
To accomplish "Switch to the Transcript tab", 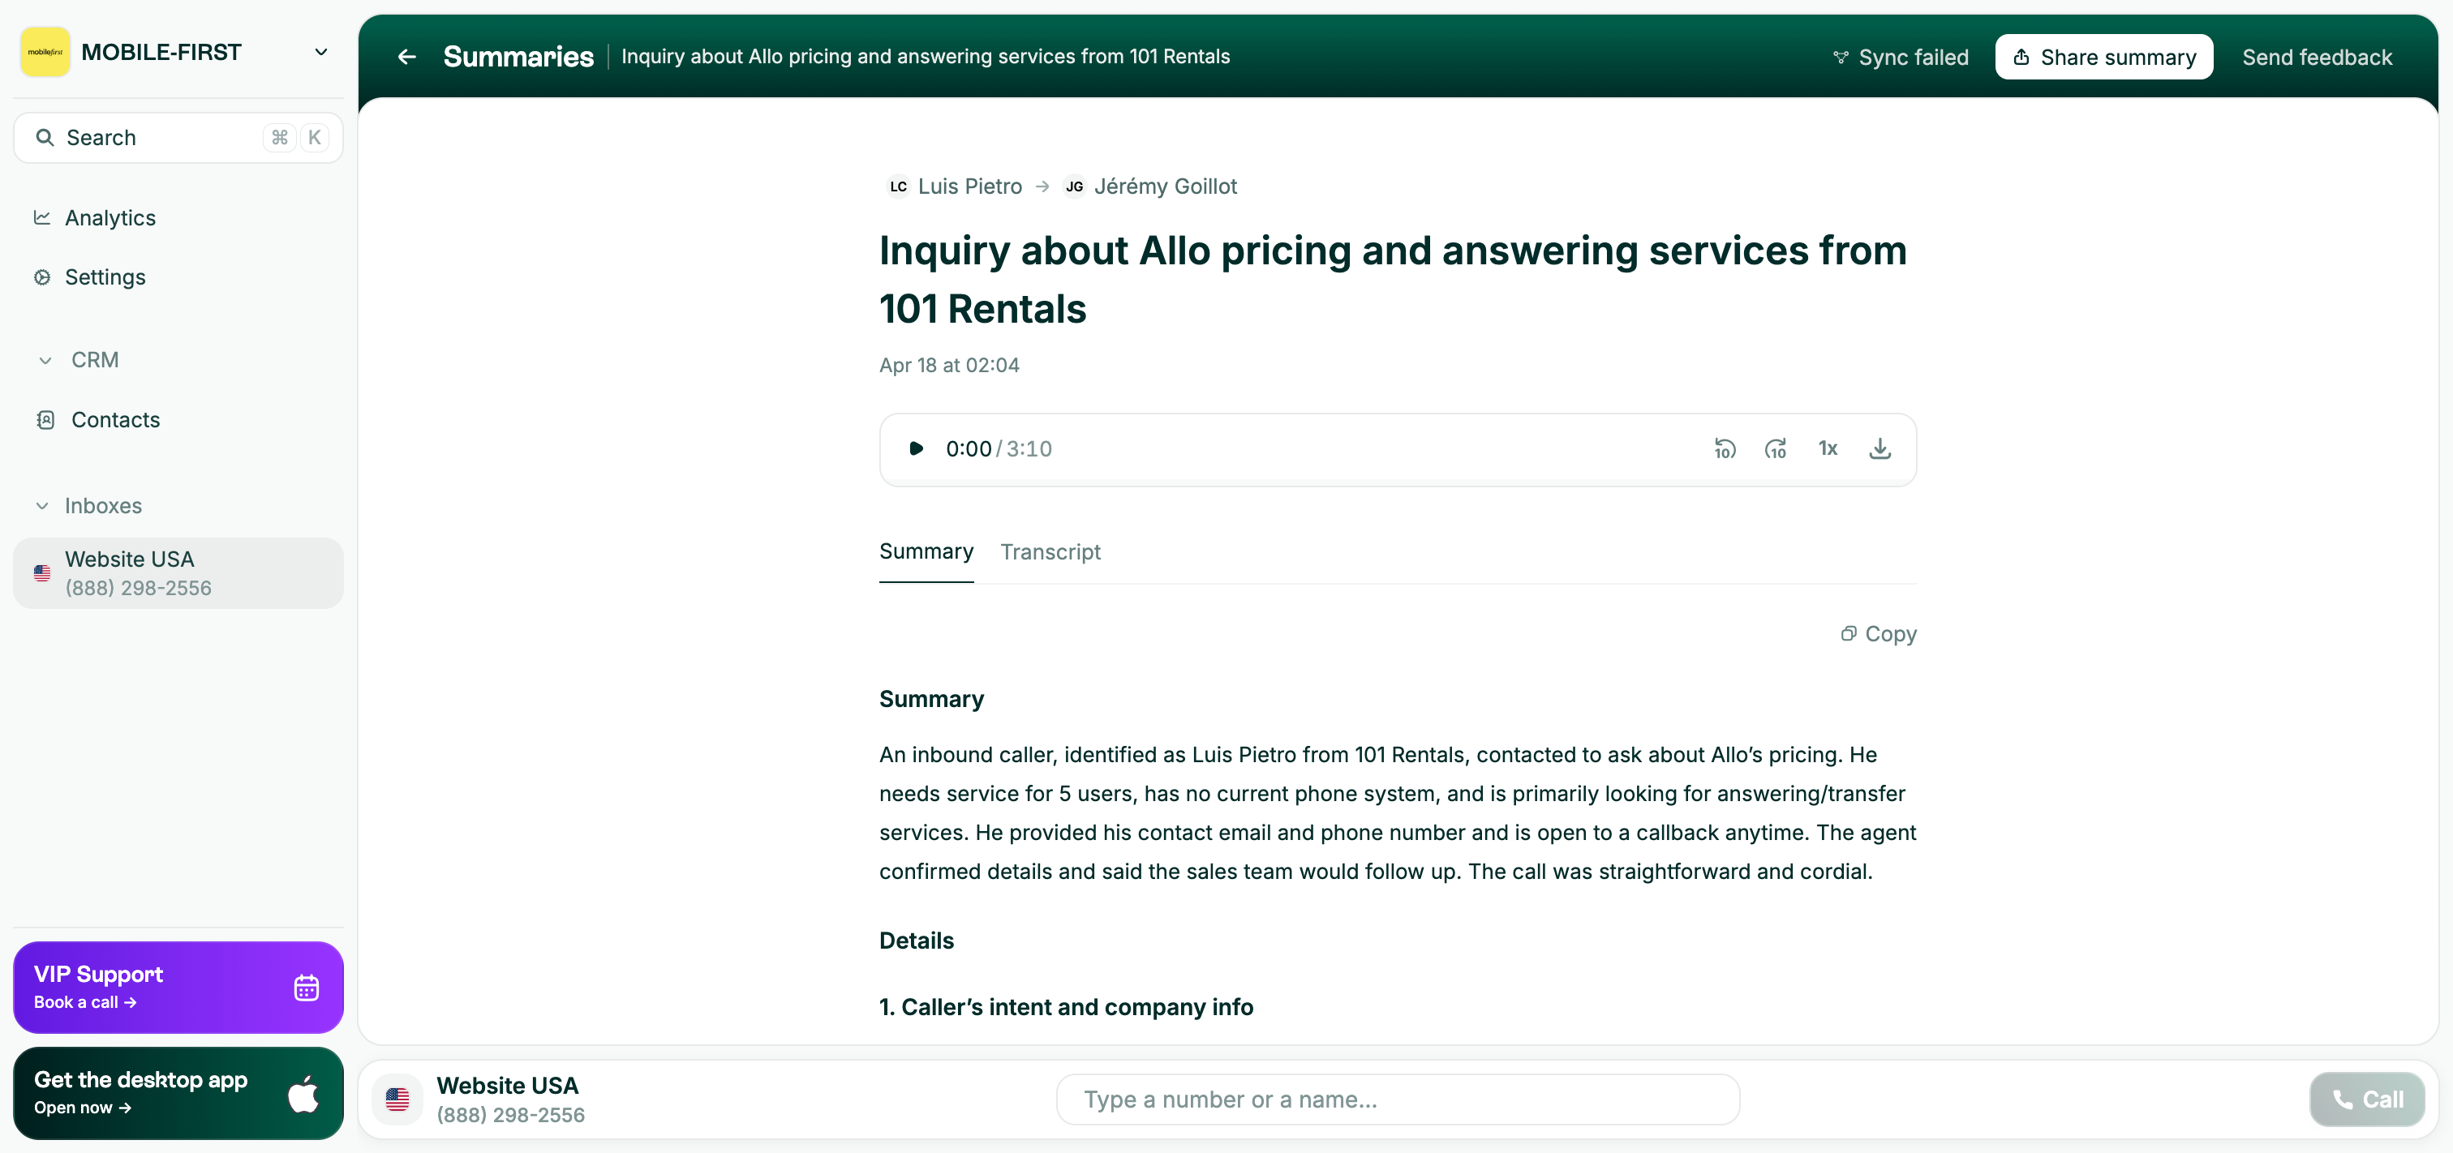I will click(x=1050, y=552).
